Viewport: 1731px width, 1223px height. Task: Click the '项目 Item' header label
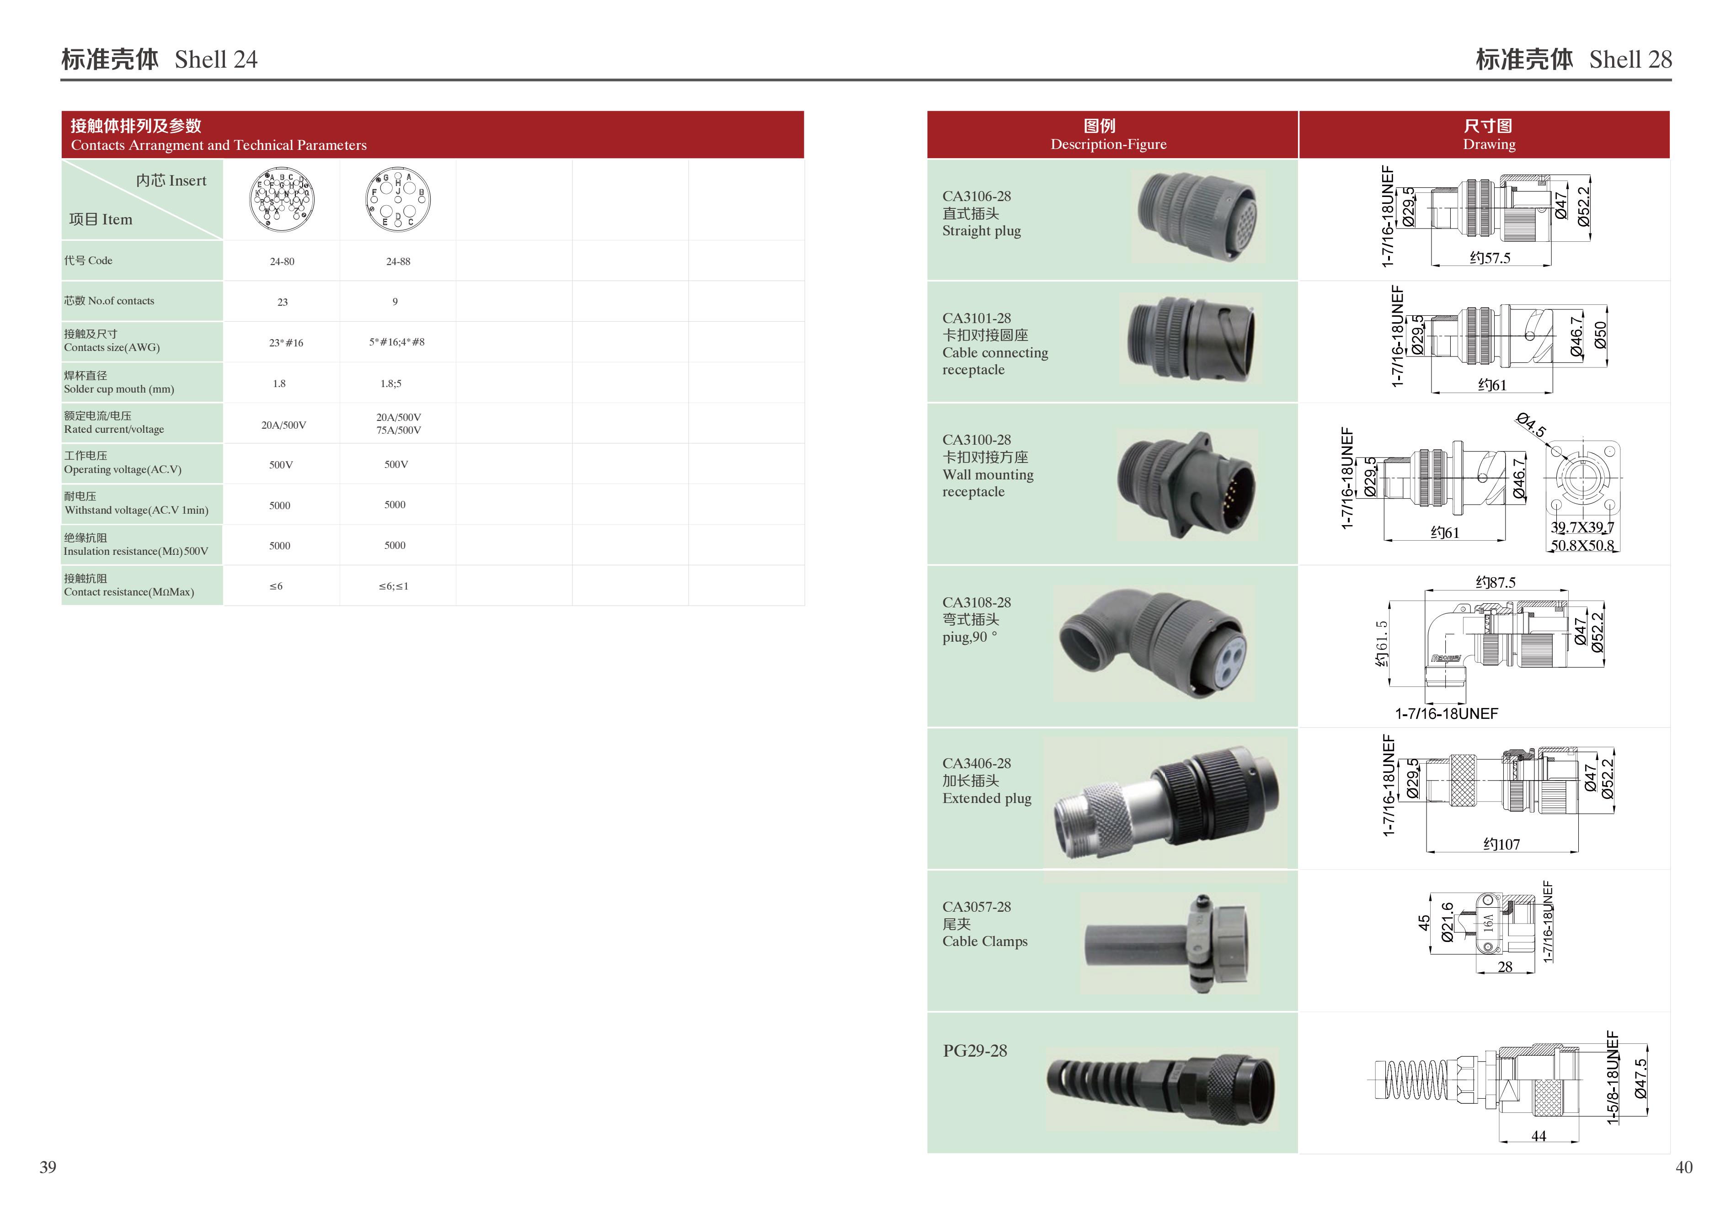click(x=100, y=219)
